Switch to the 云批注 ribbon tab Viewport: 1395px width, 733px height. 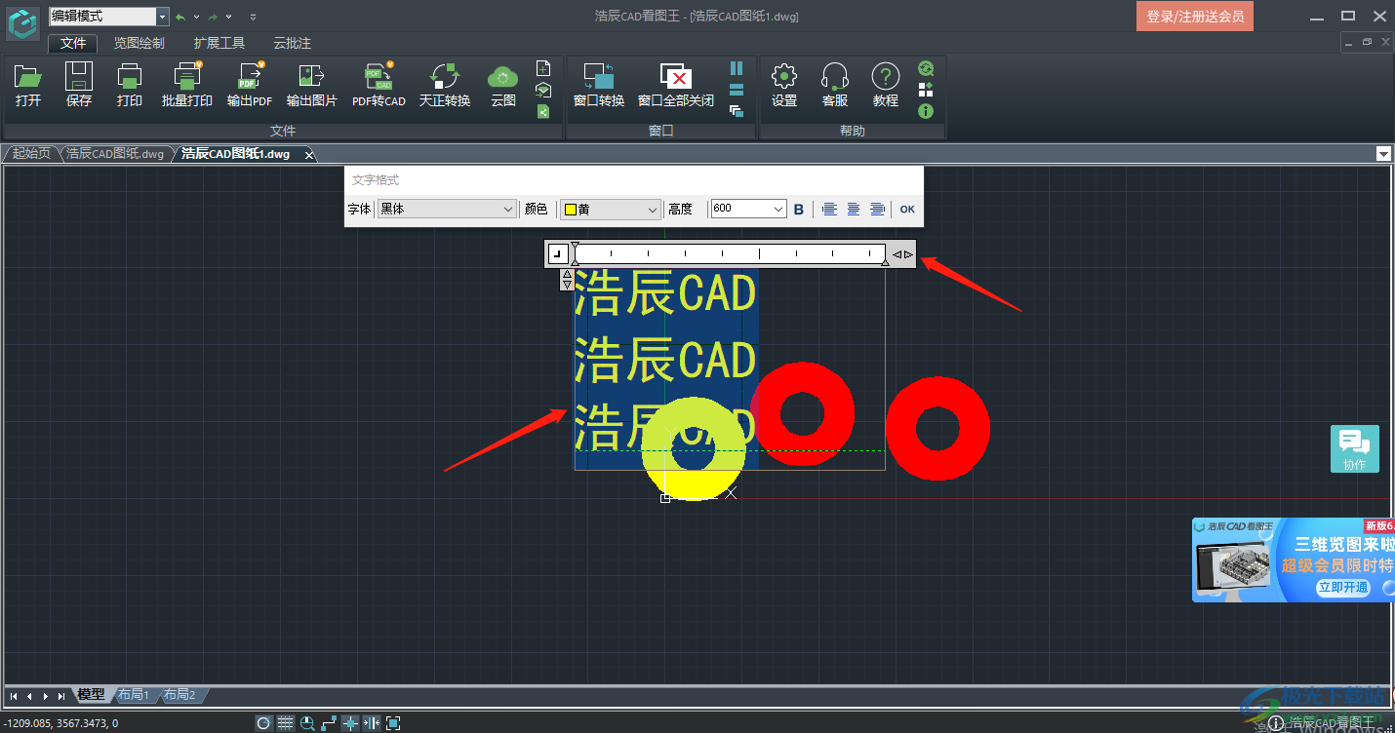click(x=292, y=43)
